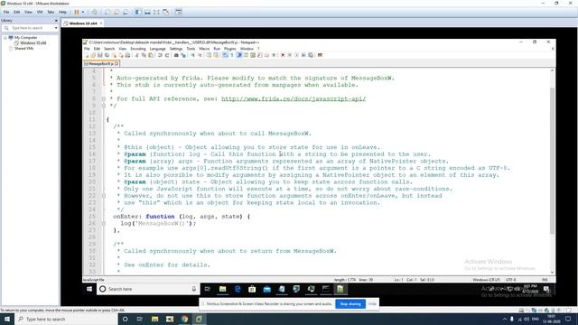Click Notepad++ vertical scrollbar thumb
Viewport: 578px width, 325px height.
(552, 161)
